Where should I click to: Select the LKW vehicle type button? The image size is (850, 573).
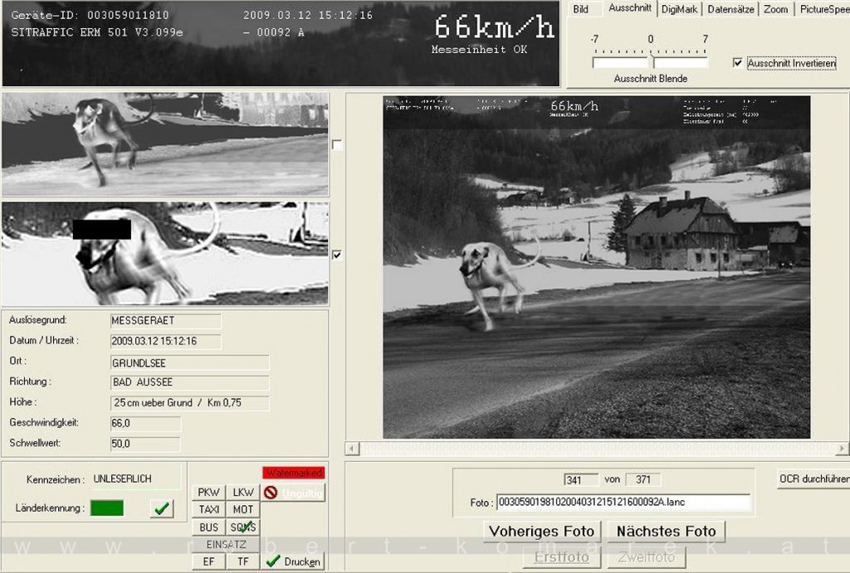pos(243,493)
